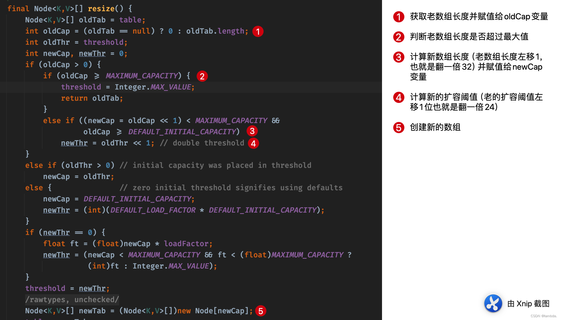Click comment "zero initial threshold signifies using defaults"
The height and width of the screenshot is (320, 561).
coord(237,188)
